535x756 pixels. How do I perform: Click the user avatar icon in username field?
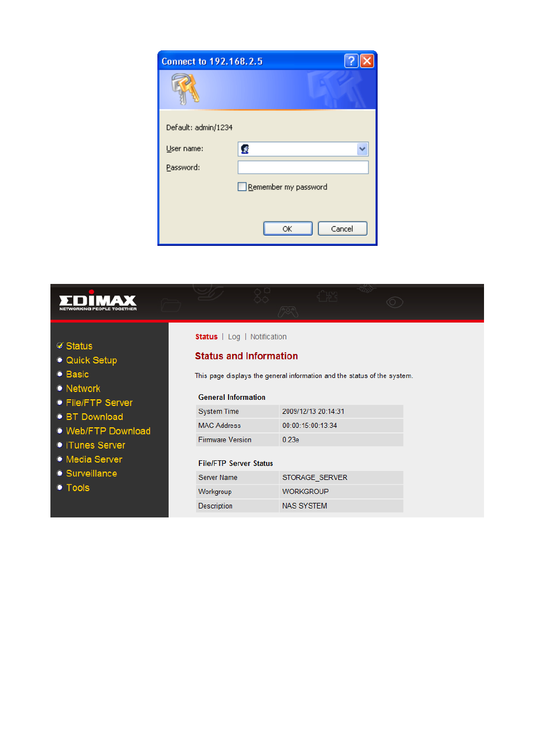pyautogui.click(x=245, y=149)
